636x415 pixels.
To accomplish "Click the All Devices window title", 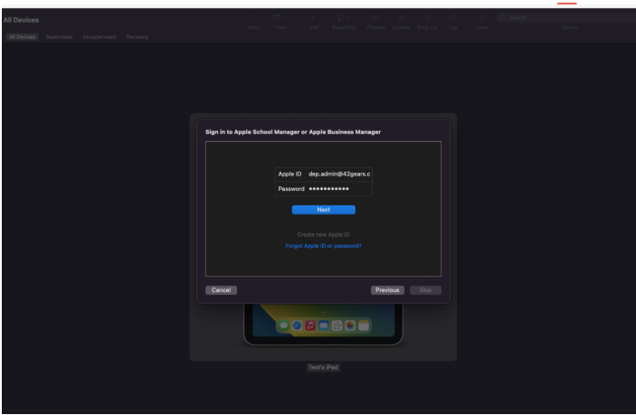I will (21, 20).
